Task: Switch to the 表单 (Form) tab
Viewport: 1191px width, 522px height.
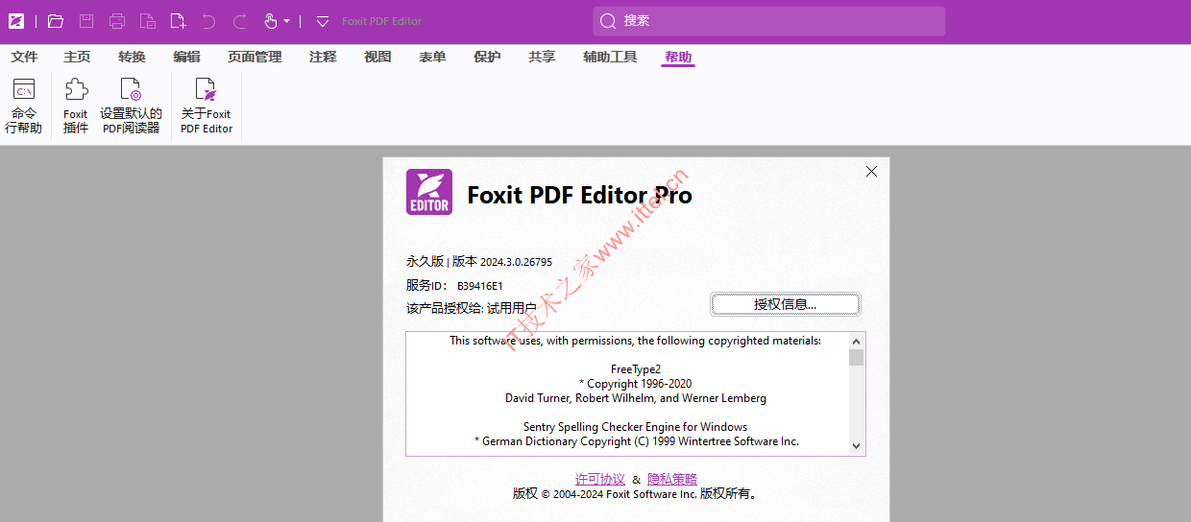Action: 432,57
